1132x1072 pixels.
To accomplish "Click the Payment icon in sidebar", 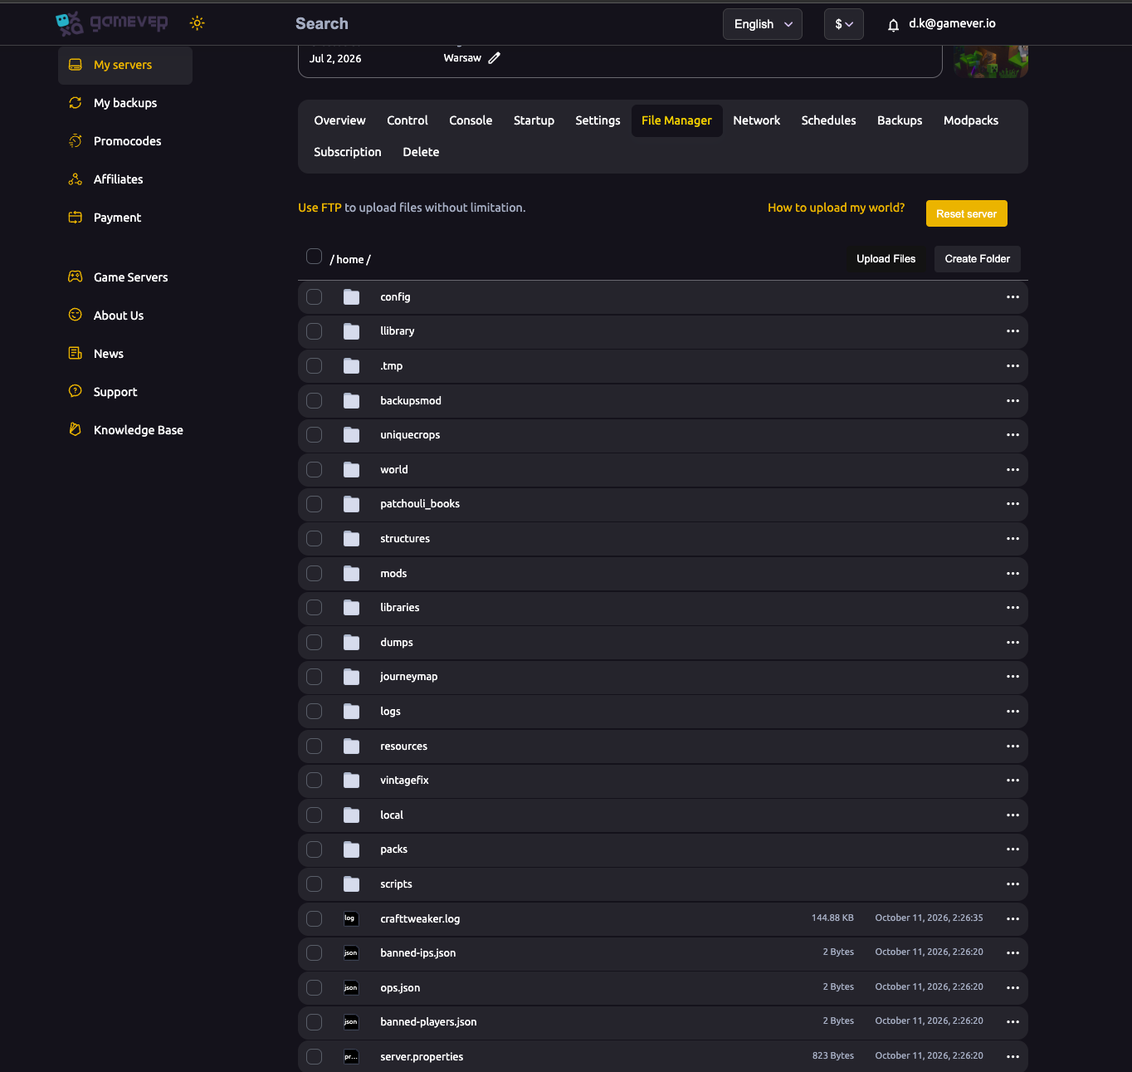I will pos(76,218).
